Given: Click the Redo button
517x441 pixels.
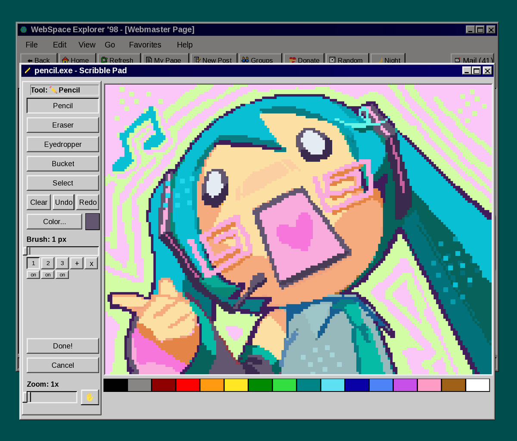Looking at the screenshot, I should [88, 202].
